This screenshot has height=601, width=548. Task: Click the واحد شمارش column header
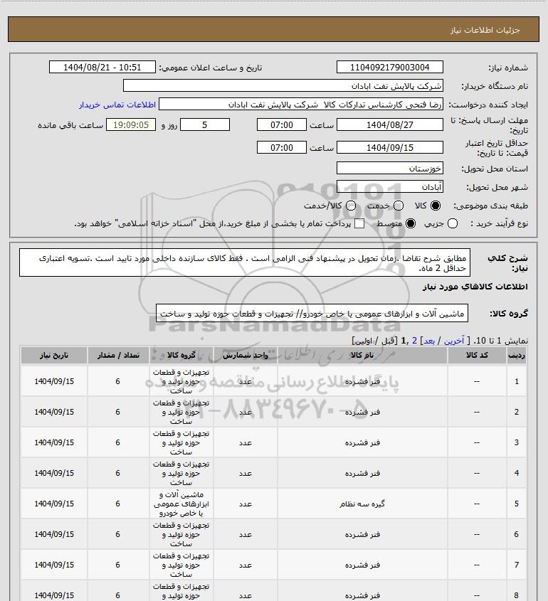246,356
